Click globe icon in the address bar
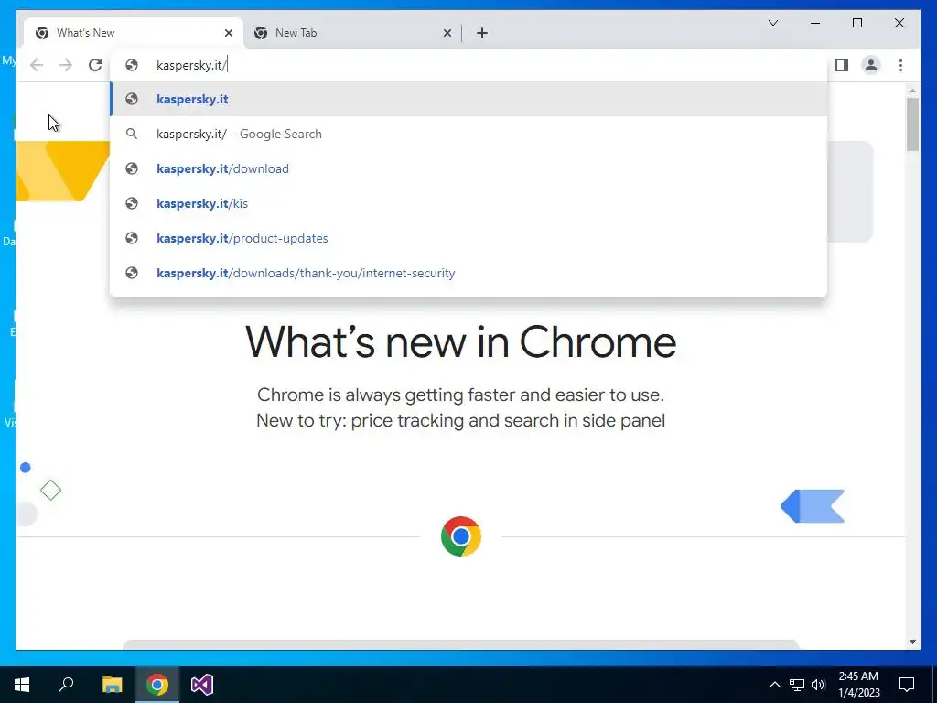Image resolution: width=937 pixels, height=703 pixels. pyautogui.click(x=132, y=65)
